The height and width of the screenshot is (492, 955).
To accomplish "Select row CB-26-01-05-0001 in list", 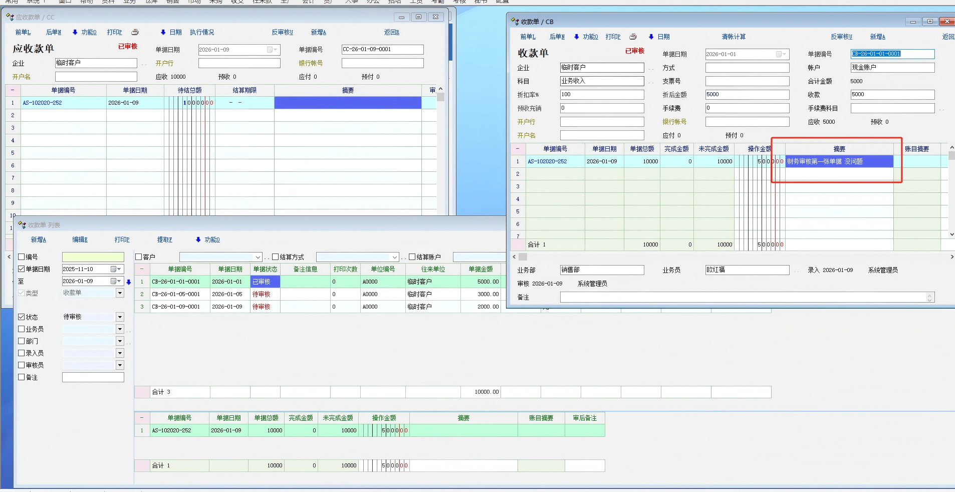I will (x=176, y=294).
